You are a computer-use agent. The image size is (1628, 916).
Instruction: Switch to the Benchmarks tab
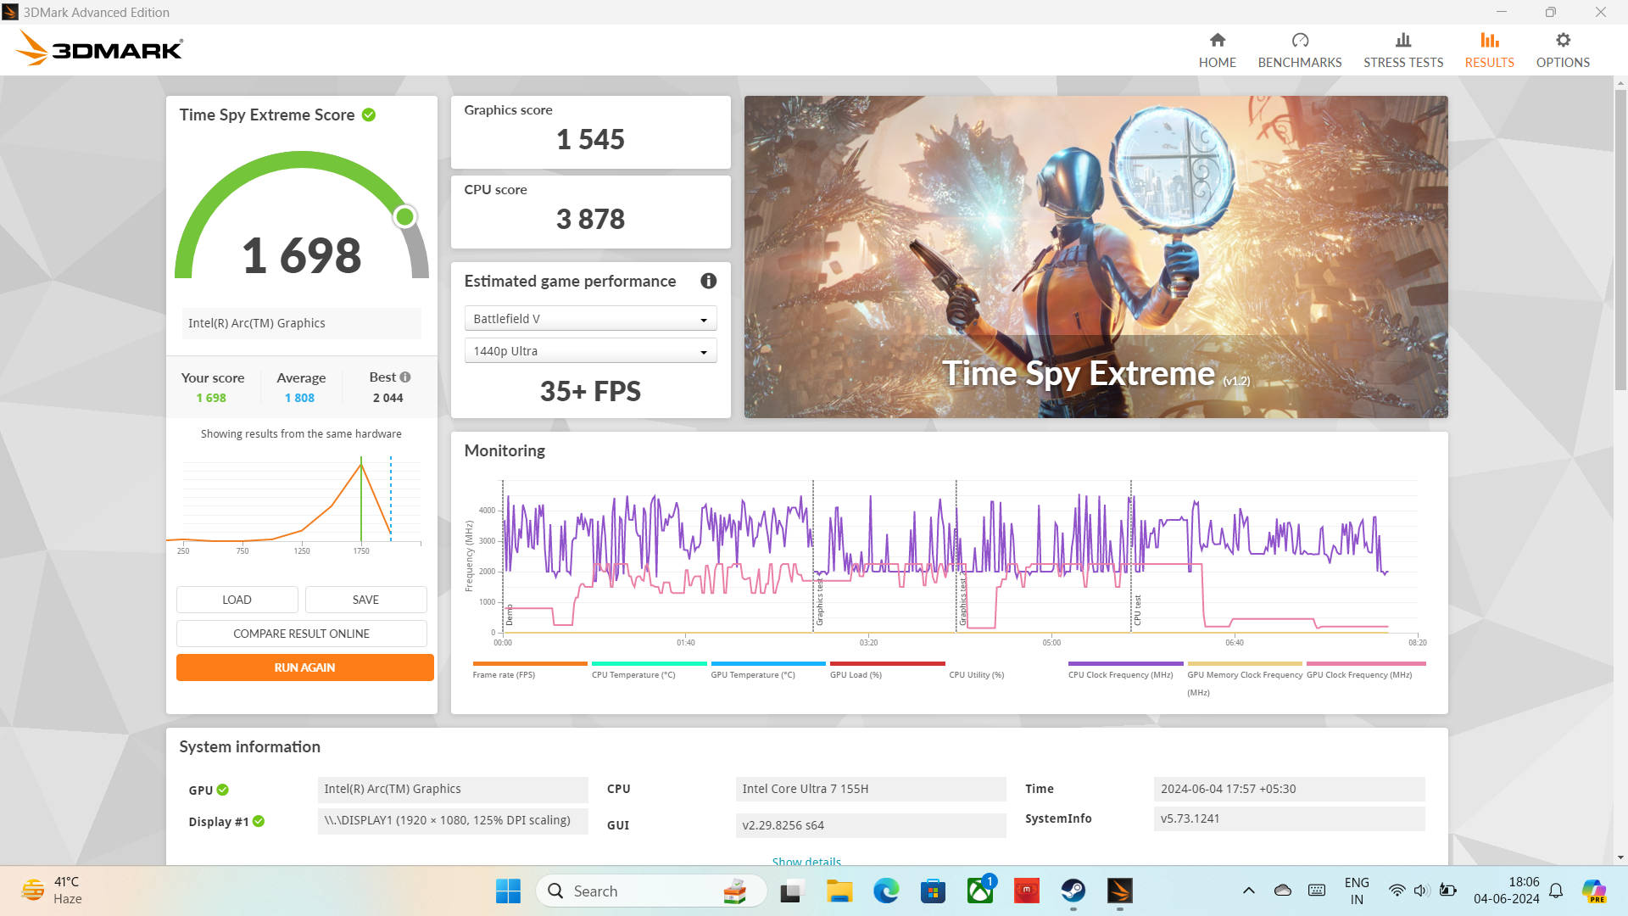click(1299, 50)
